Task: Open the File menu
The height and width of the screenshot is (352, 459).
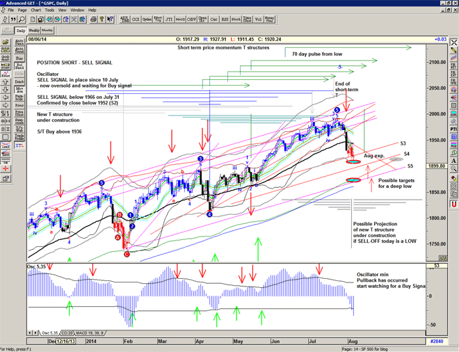Action: click(x=10, y=10)
